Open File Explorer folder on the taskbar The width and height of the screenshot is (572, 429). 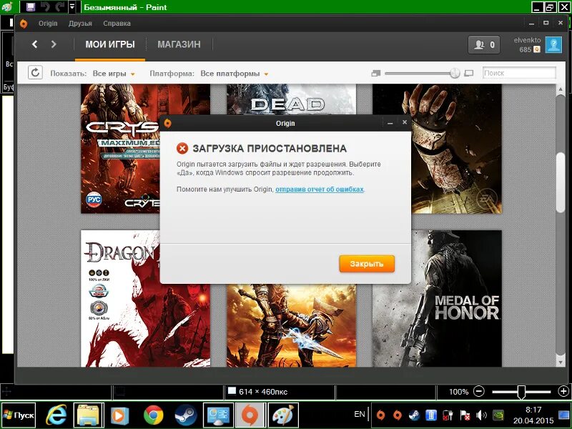(88, 415)
